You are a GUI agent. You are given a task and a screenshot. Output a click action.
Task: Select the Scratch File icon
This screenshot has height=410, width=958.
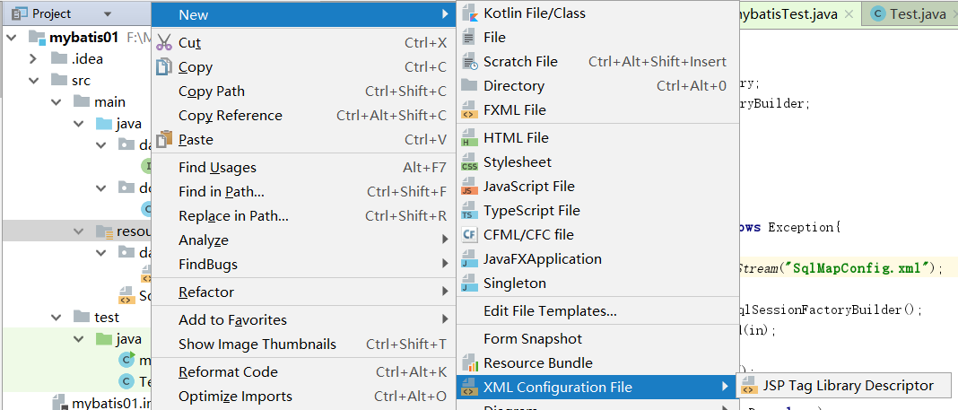(x=469, y=62)
